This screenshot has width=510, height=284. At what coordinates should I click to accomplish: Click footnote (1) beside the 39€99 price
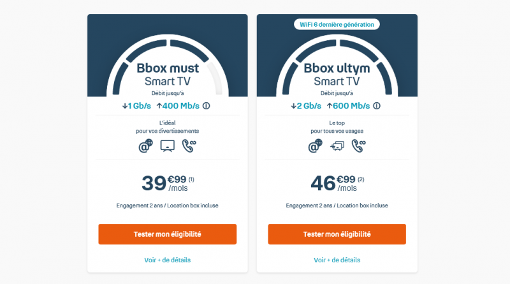(191, 179)
